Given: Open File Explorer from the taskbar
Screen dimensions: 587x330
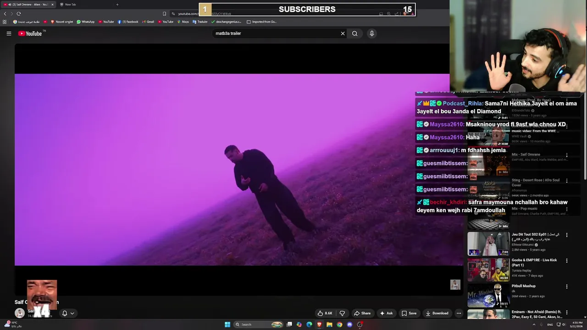Looking at the screenshot, I should point(329,324).
